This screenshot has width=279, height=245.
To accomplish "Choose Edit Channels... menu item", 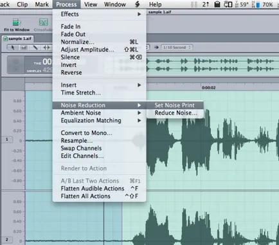I will (100, 156).
